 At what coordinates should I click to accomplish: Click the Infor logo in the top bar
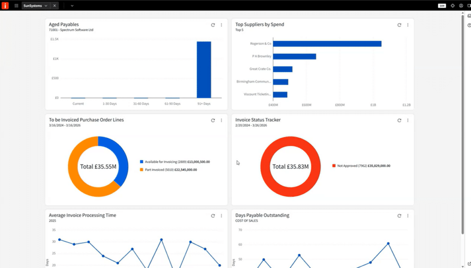coord(5,6)
